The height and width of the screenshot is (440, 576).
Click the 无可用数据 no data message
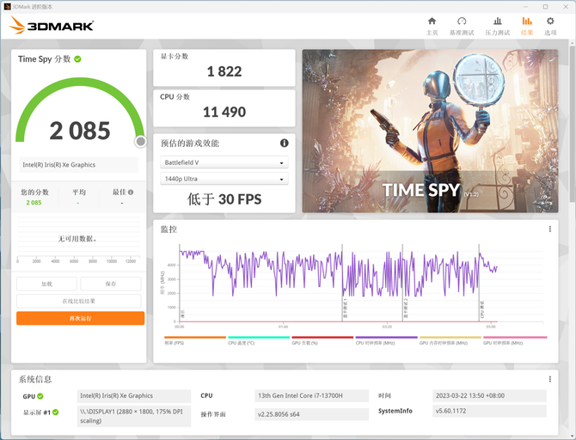pyautogui.click(x=77, y=239)
